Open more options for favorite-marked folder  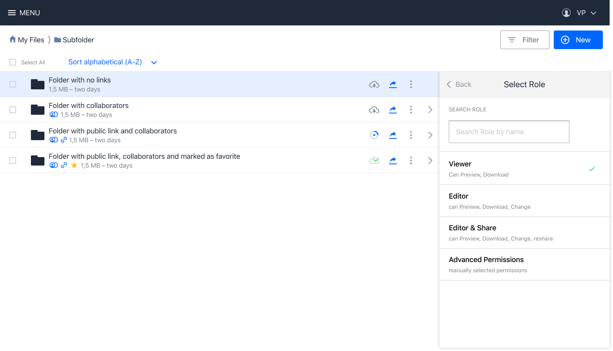[x=411, y=160]
